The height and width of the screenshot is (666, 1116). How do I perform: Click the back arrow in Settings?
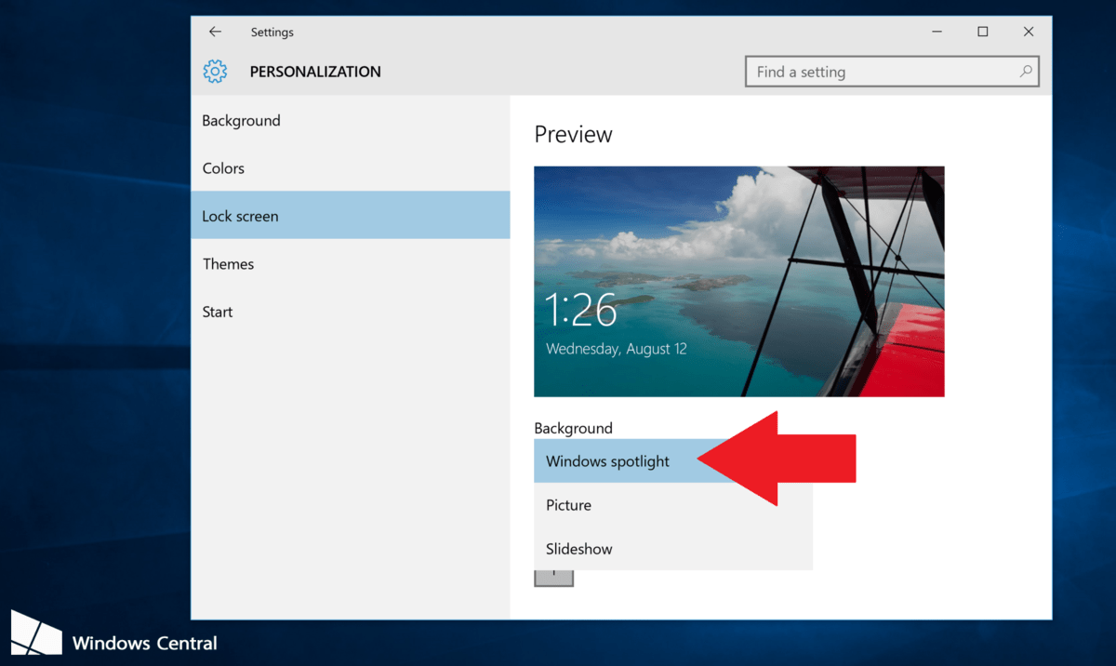pyautogui.click(x=215, y=32)
